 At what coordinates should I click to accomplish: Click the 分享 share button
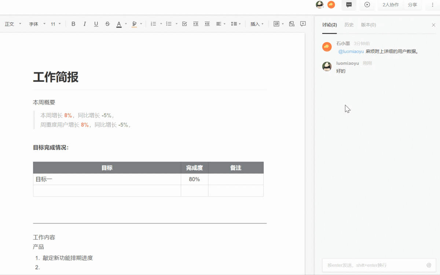click(412, 5)
